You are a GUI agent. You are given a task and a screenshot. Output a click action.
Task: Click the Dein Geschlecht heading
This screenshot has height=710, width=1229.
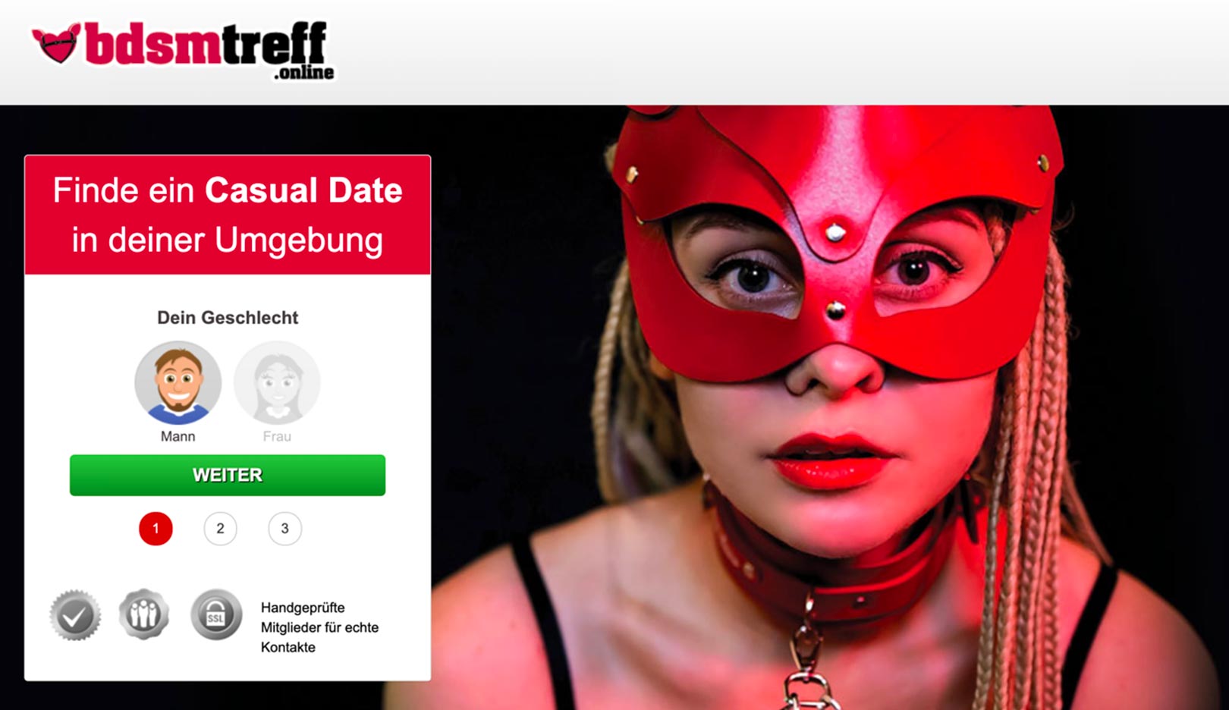tap(228, 318)
